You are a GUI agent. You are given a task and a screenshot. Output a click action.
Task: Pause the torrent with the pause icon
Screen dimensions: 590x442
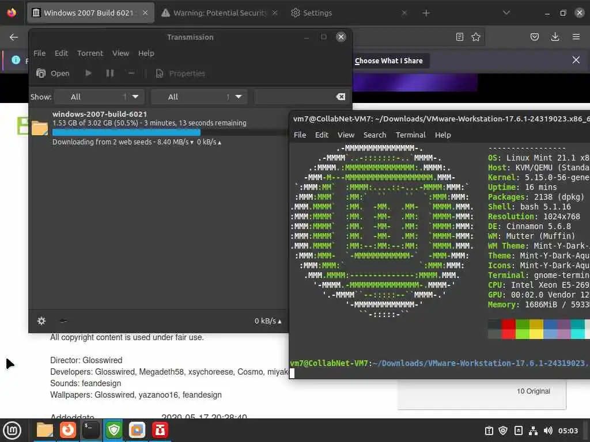tap(110, 73)
